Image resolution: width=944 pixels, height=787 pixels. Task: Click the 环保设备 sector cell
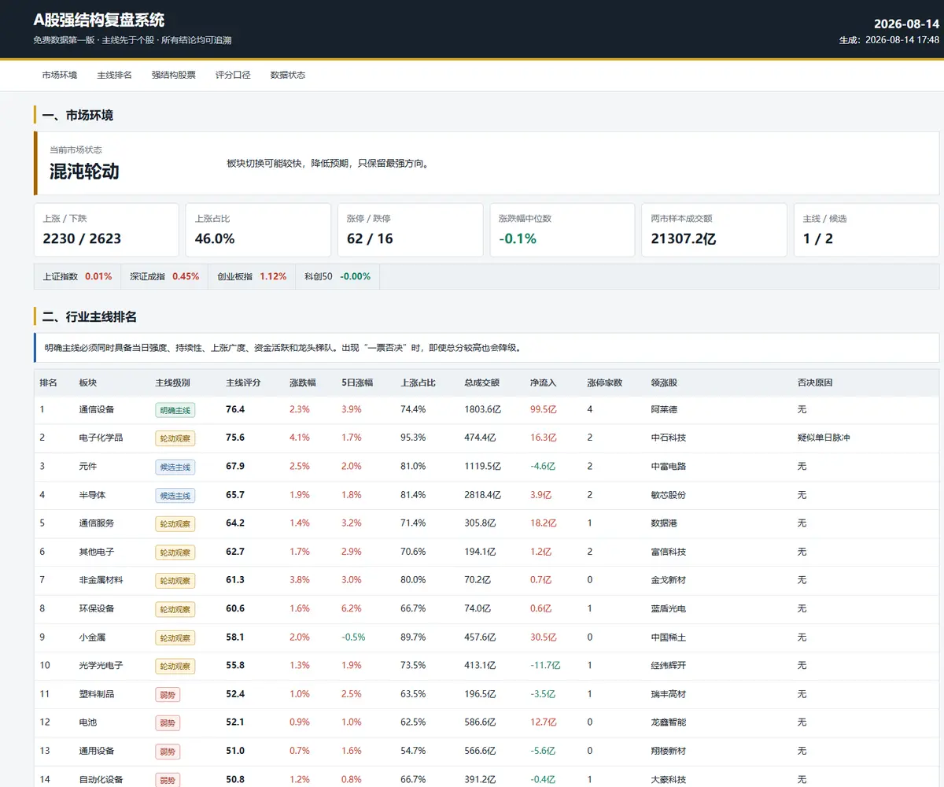(x=97, y=608)
